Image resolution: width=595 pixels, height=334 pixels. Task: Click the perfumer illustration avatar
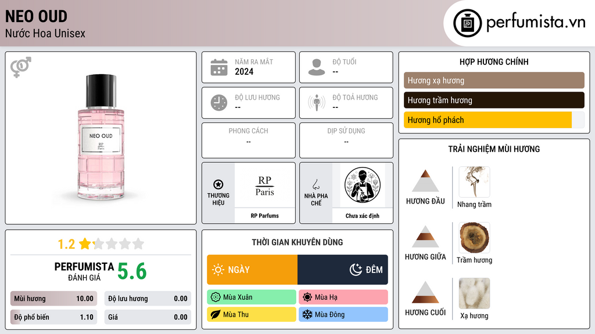363,185
